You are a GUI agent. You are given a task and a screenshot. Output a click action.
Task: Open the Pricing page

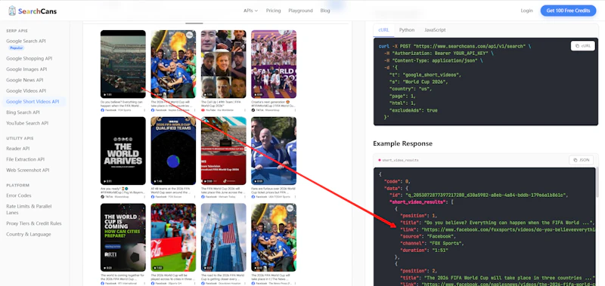[x=273, y=11]
